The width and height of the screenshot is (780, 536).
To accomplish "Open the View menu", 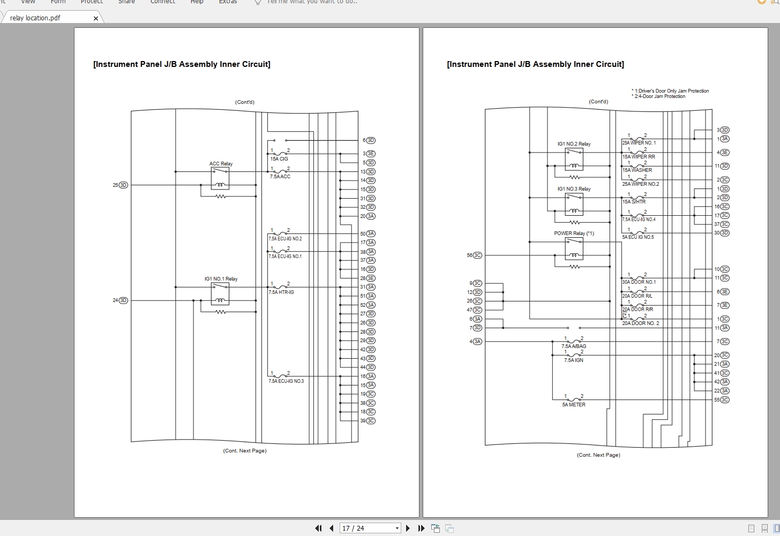I will point(28,2).
